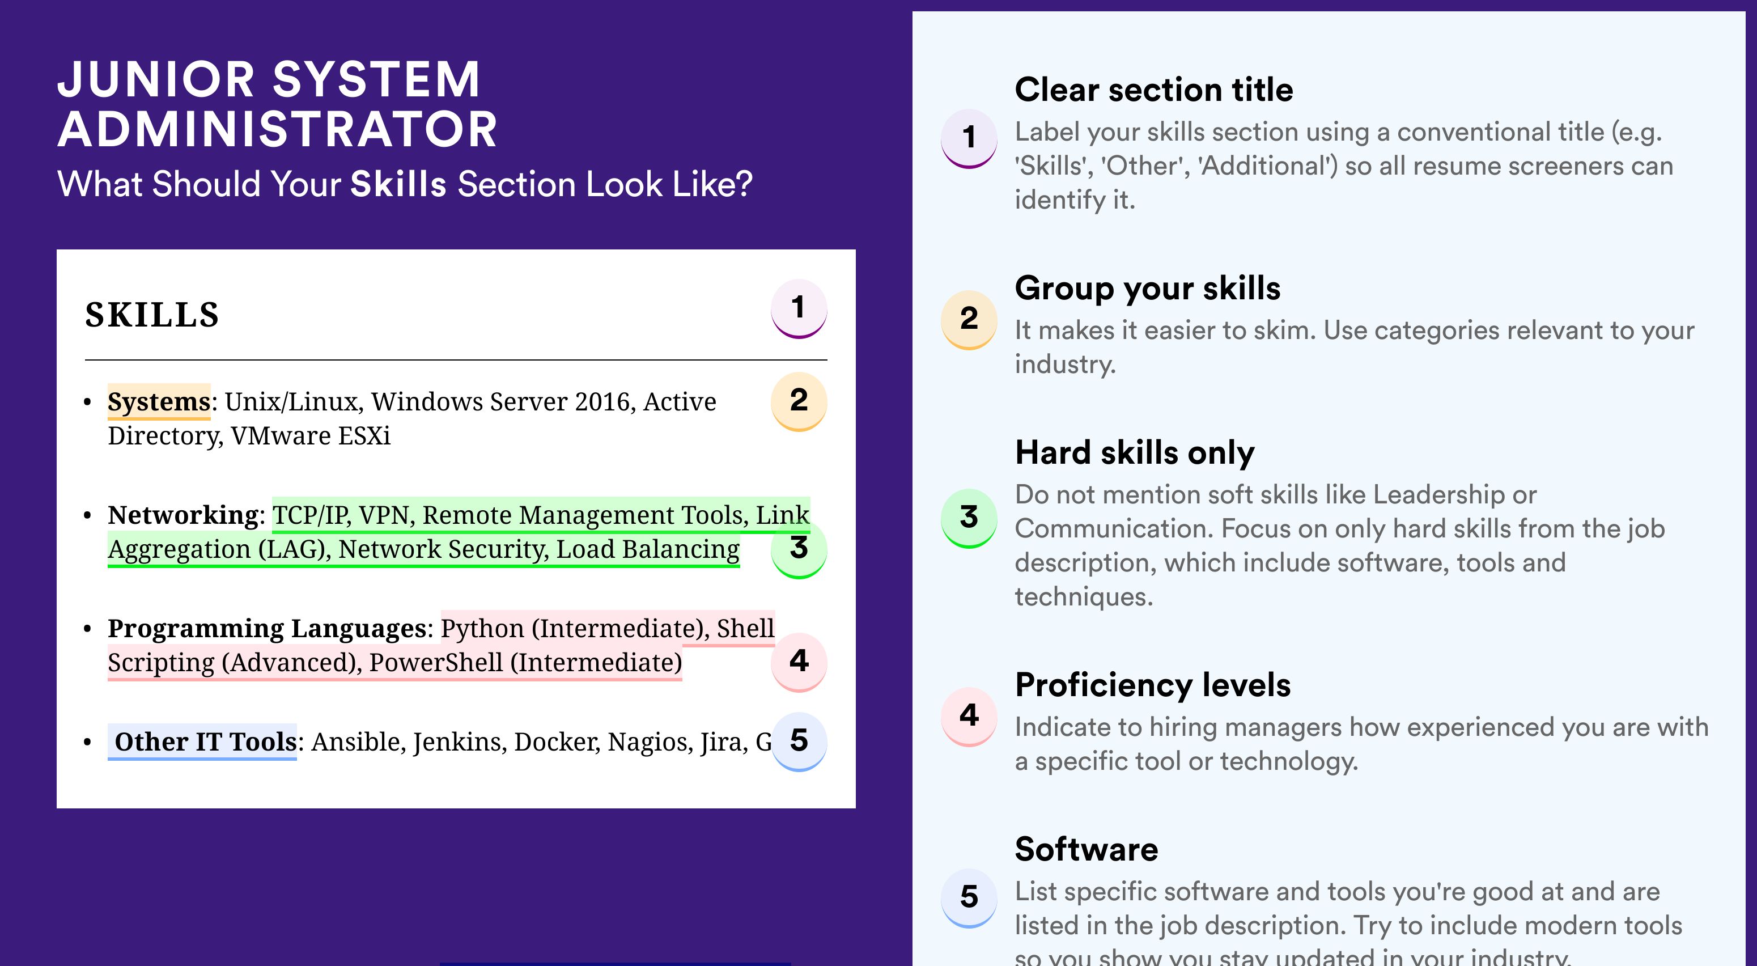Click the 'SKILLS' resume heading
The width and height of the screenshot is (1757, 966).
(x=152, y=315)
